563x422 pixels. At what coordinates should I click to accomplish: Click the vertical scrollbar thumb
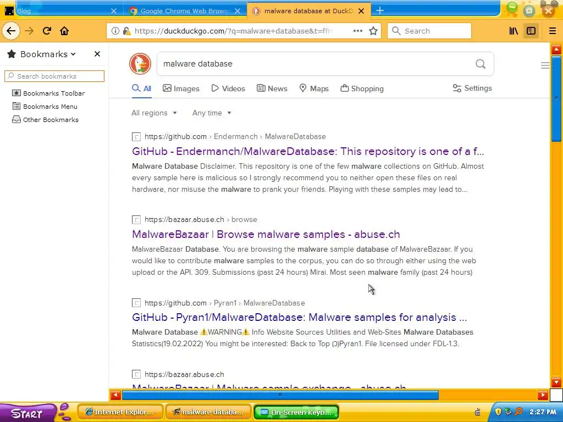556,99
